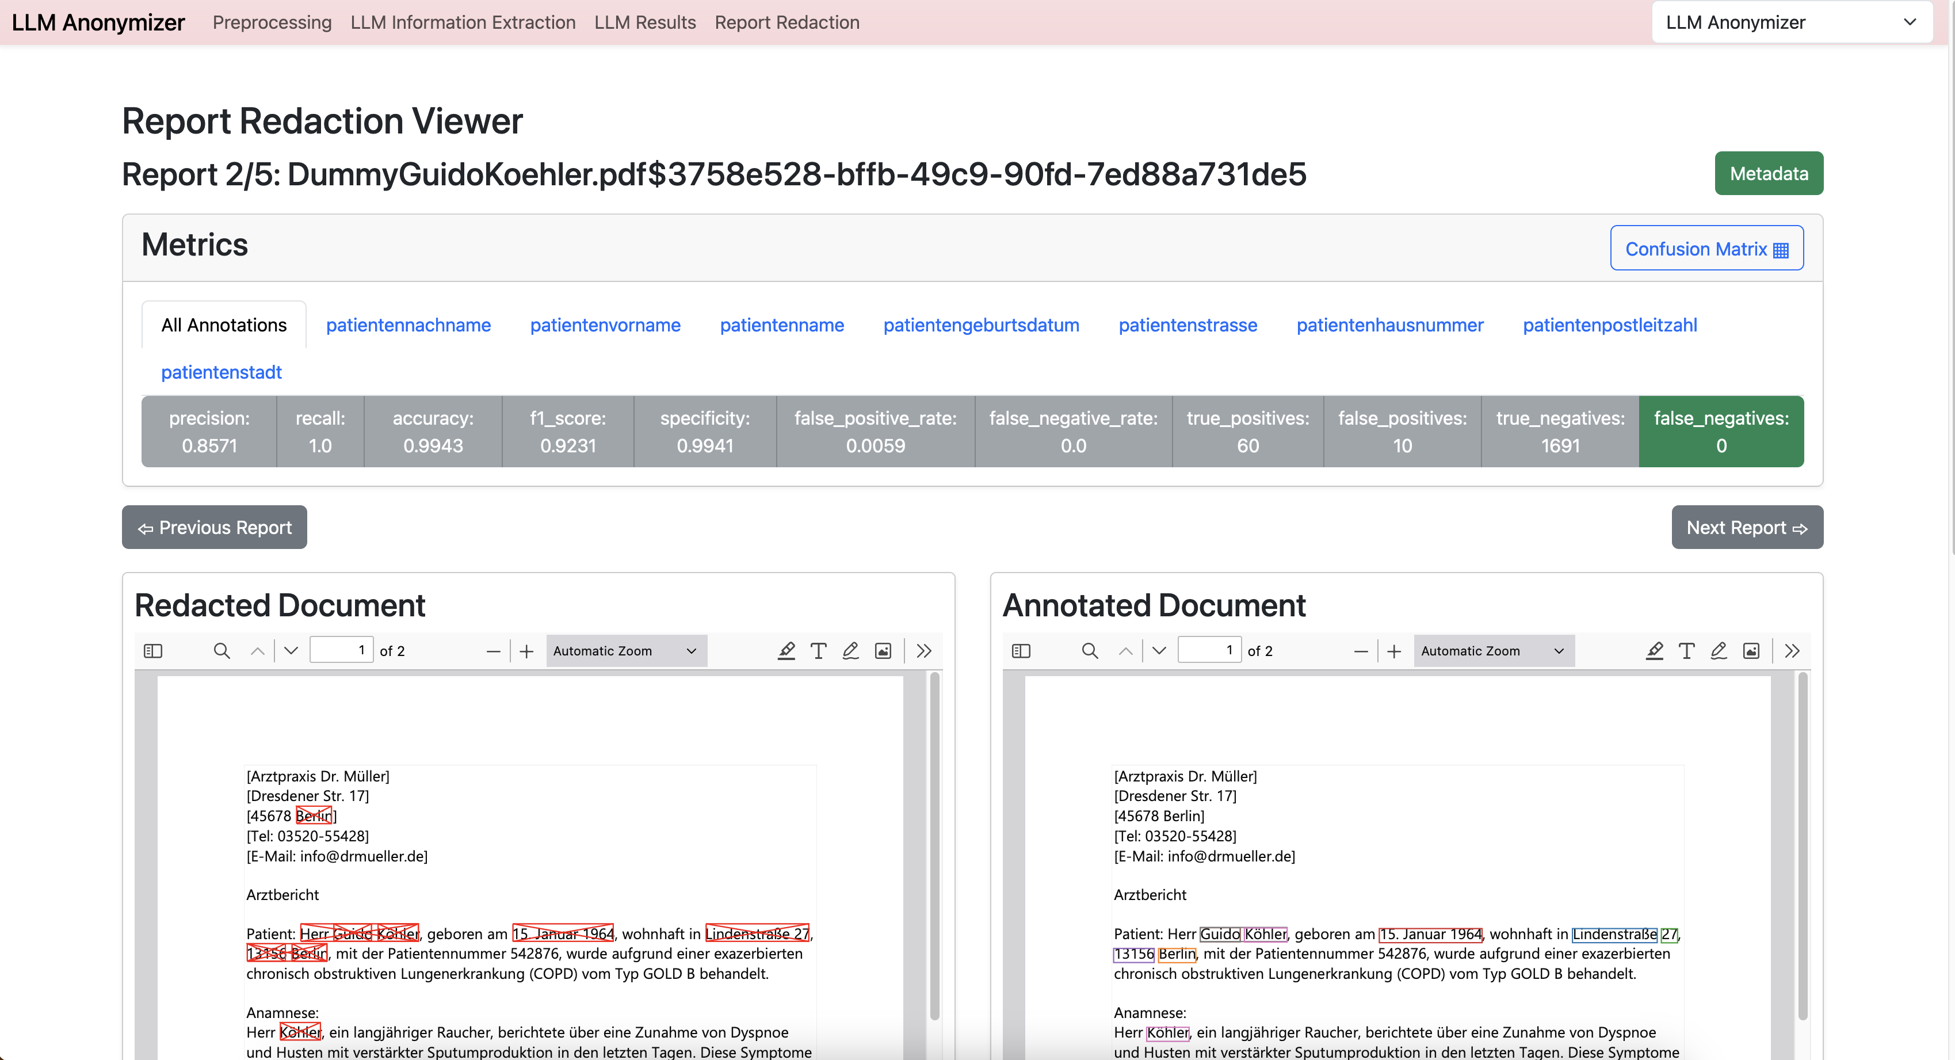Open Automatic Zoom dropdown in Annotated Document
The image size is (1955, 1060).
1493,651
